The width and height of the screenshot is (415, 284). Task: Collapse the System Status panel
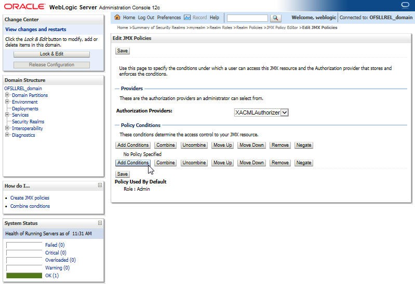pyautogui.click(x=100, y=223)
